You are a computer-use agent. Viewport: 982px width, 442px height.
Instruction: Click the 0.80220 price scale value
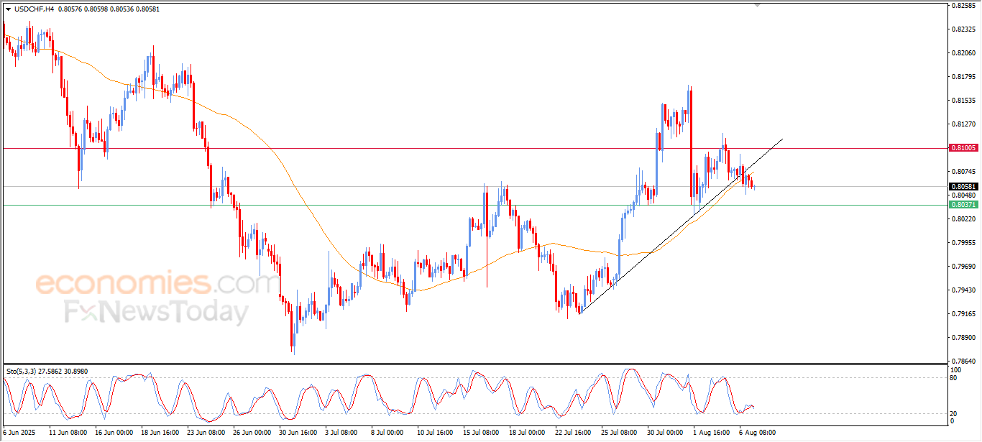tap(962, 219)
